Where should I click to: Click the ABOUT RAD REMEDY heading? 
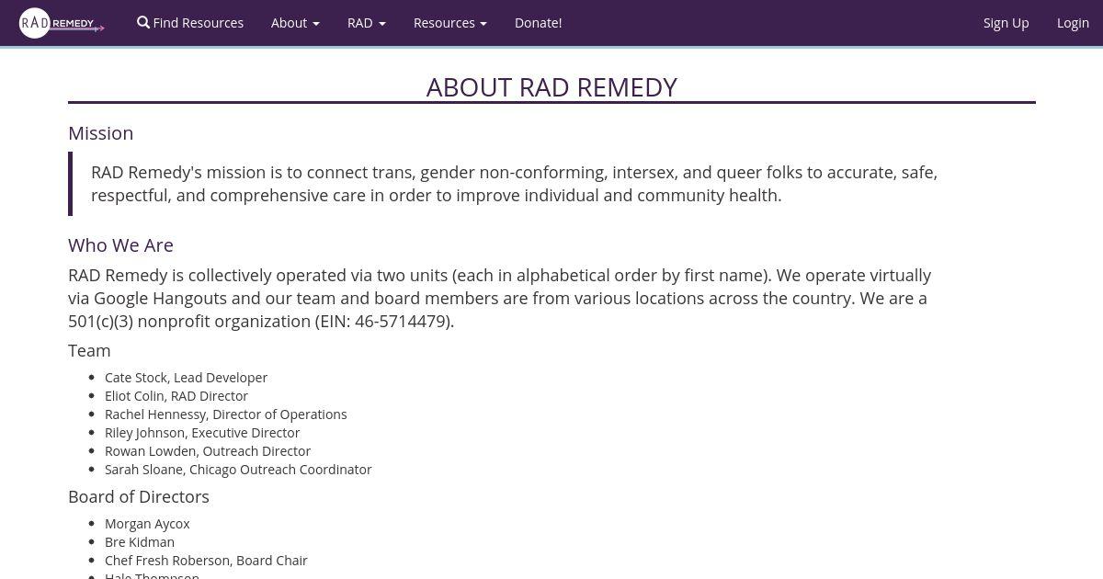coord(551,87)
